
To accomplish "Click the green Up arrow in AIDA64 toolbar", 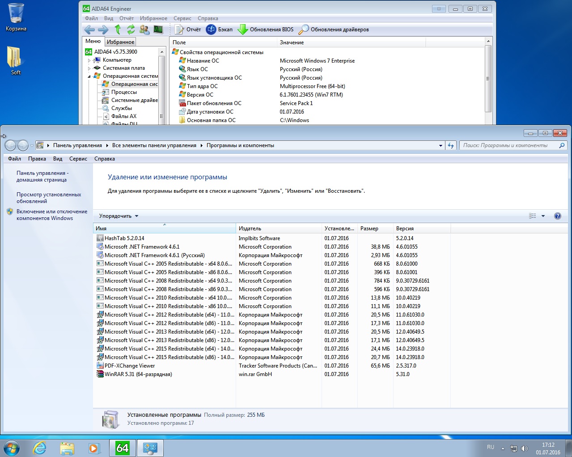I will (118, 30).
